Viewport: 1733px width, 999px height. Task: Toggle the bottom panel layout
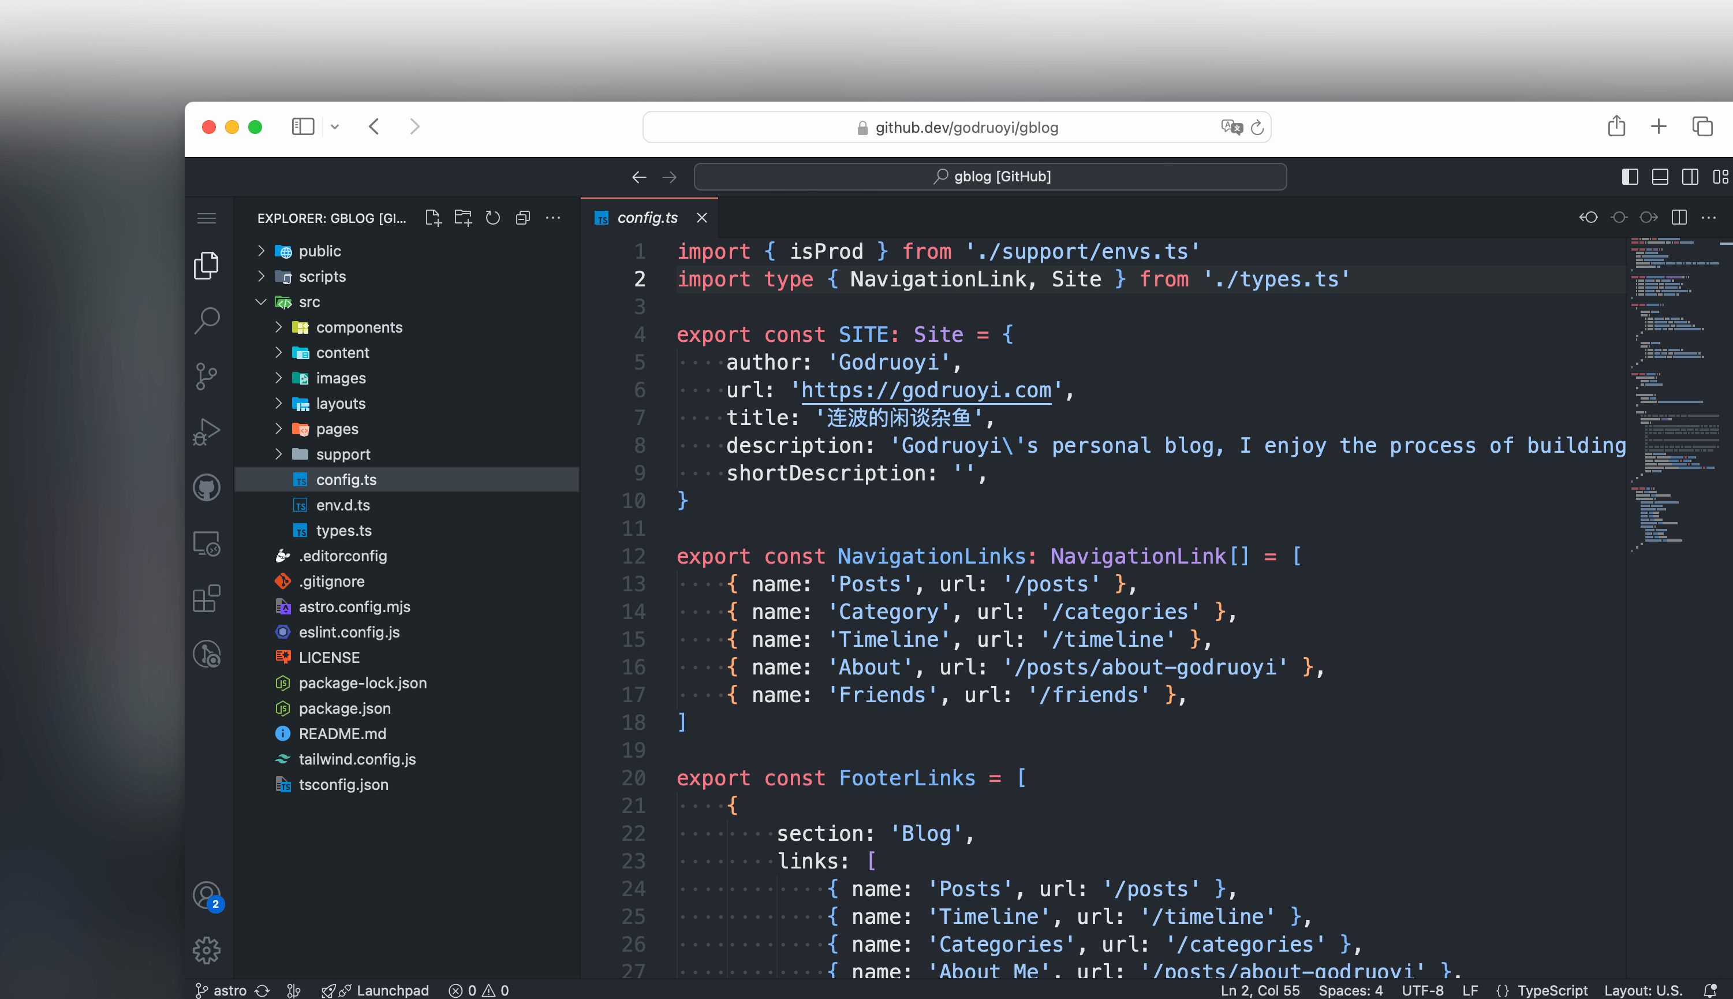[1660, 177]
